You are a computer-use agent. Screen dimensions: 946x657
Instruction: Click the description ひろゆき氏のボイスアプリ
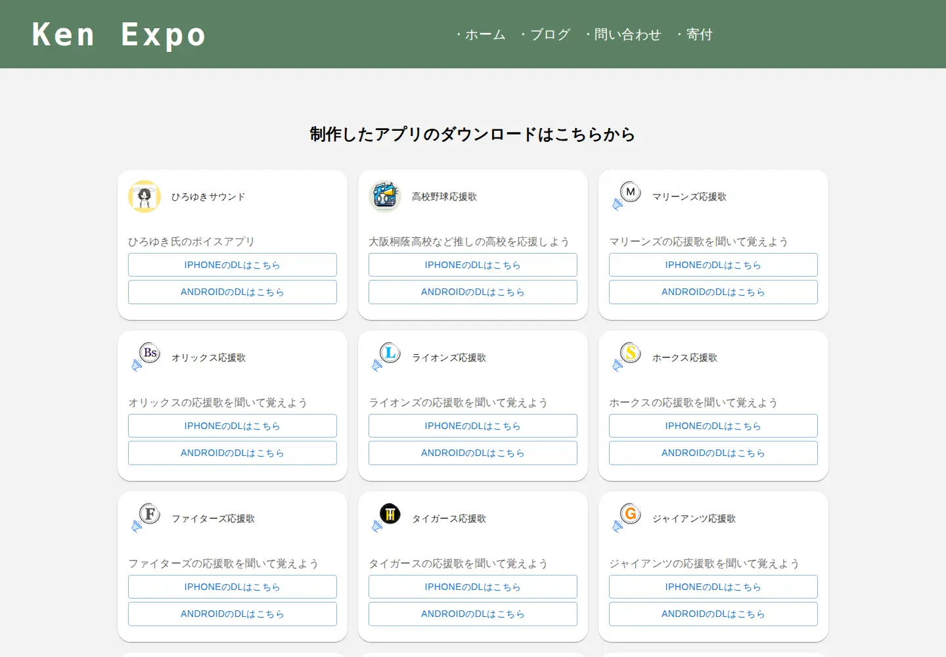191,242
